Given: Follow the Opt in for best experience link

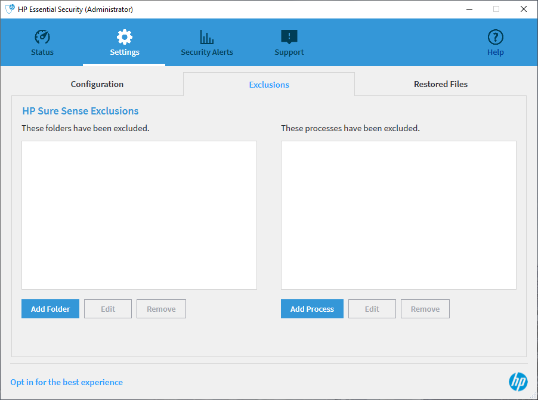Looking at the screenshot, I should [66, 382].
